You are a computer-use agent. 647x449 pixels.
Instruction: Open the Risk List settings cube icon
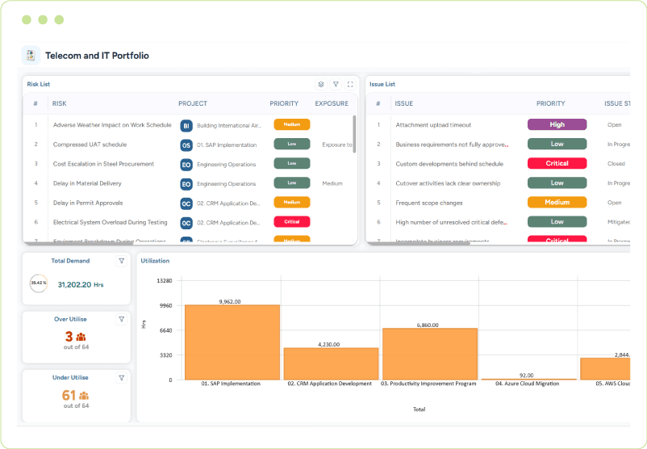point(321,84)
